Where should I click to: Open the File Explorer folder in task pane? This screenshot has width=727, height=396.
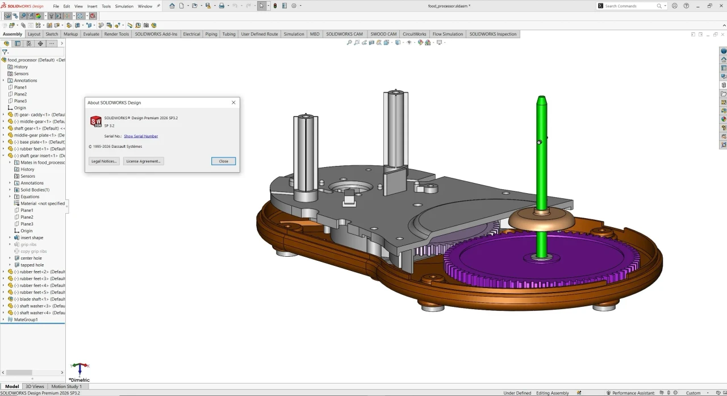click(x=724, y=94)
